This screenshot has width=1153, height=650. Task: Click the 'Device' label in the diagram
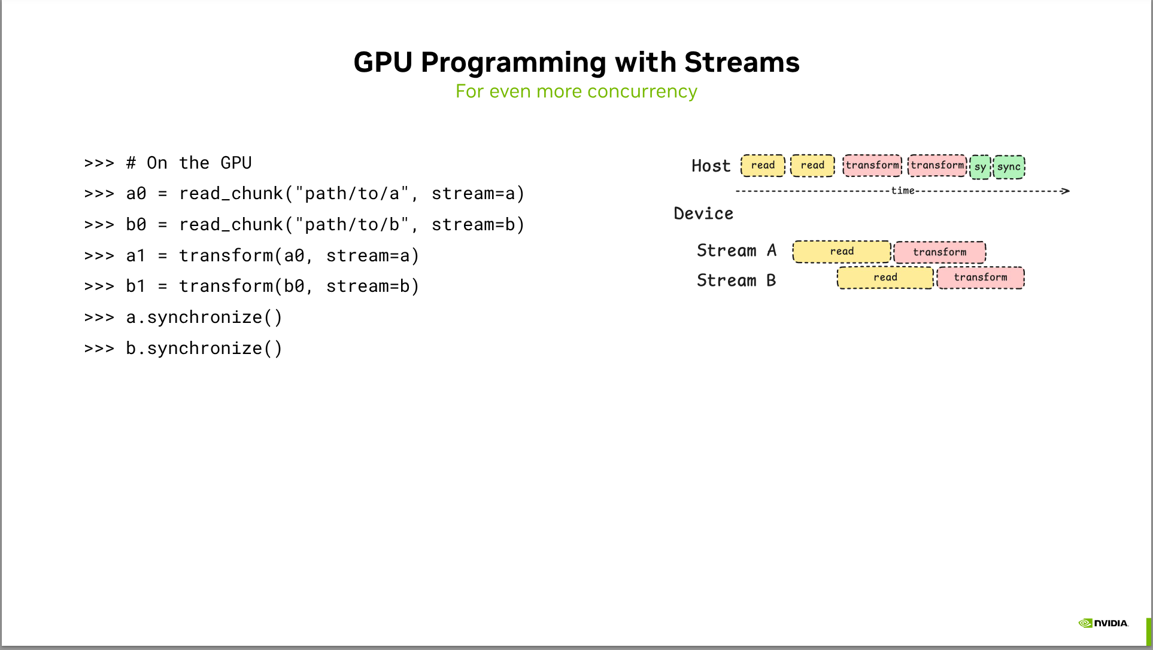click(x=703, y=213)
